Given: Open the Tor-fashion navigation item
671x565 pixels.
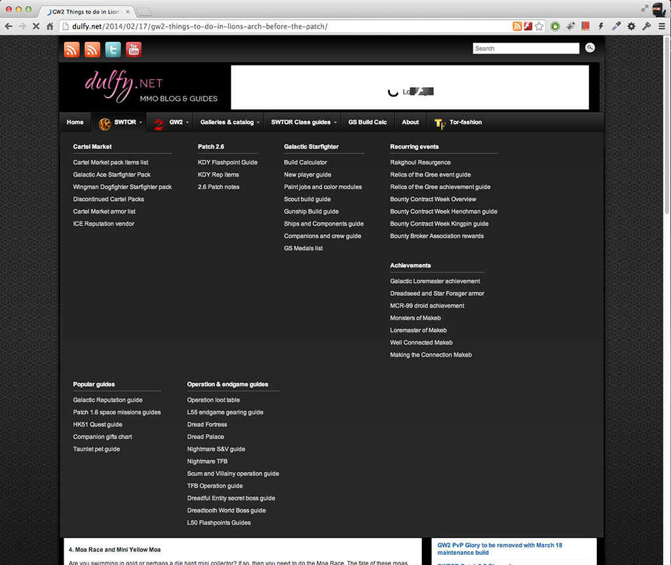Looking at the screenshot, I should pos(458,122).
